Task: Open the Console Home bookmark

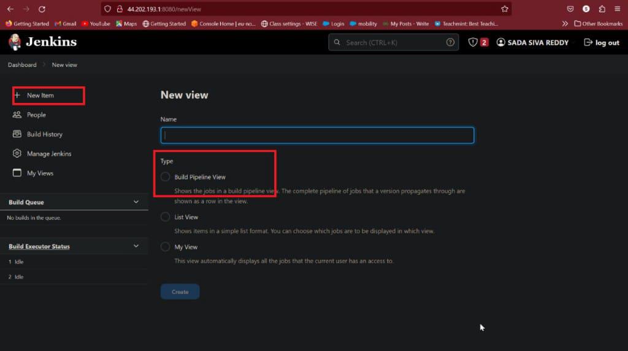Action: [x=223, y=24]
